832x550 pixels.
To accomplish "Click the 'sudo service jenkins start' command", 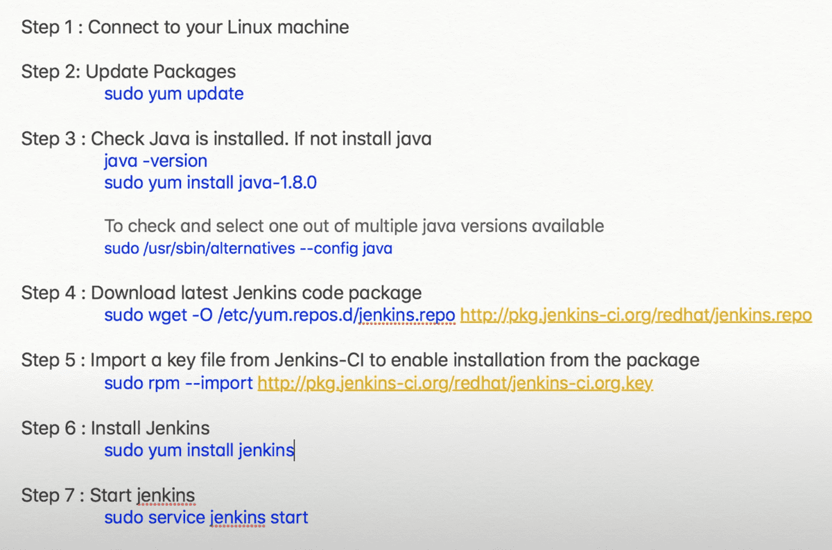I will 206,517.
